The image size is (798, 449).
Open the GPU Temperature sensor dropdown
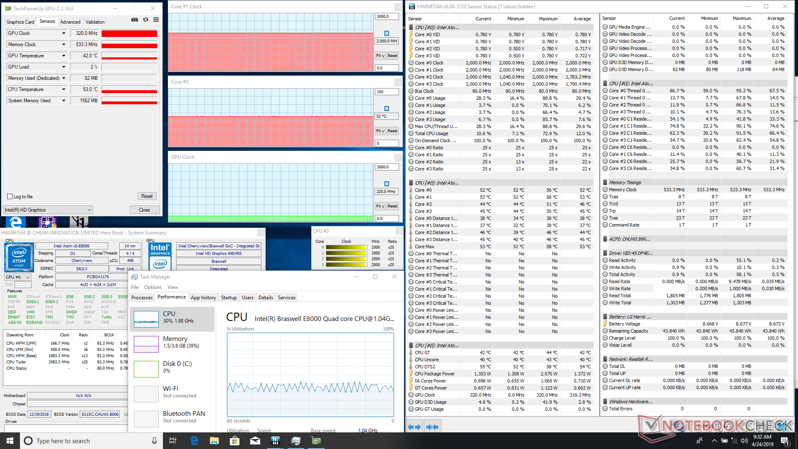[64, 56]
